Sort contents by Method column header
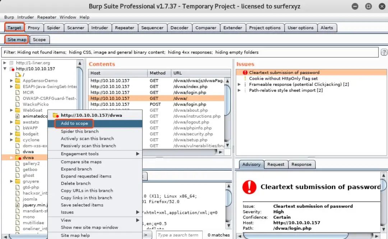This screenshot has width=388, height=239. tap(159, 73)
